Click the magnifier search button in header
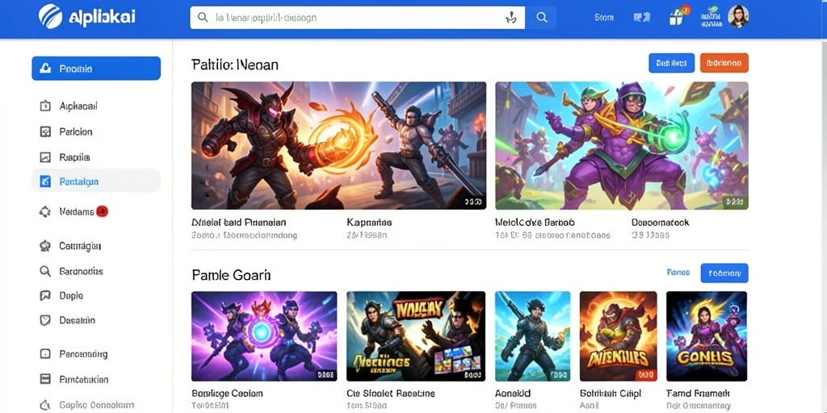The height and width of the screenshot is (413, 827). click(541, 18)
